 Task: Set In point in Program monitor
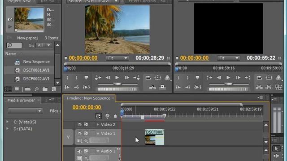[178, 78]
